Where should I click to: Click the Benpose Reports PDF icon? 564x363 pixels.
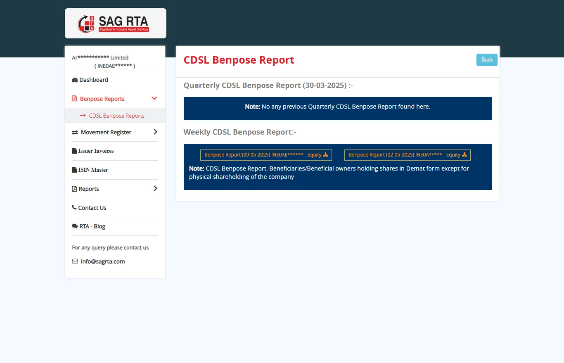(75, 99)
